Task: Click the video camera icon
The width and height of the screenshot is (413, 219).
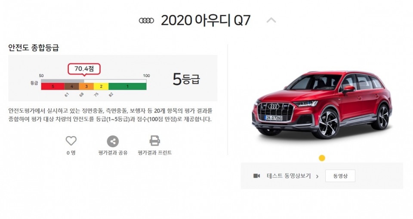Action: (256, 176)
